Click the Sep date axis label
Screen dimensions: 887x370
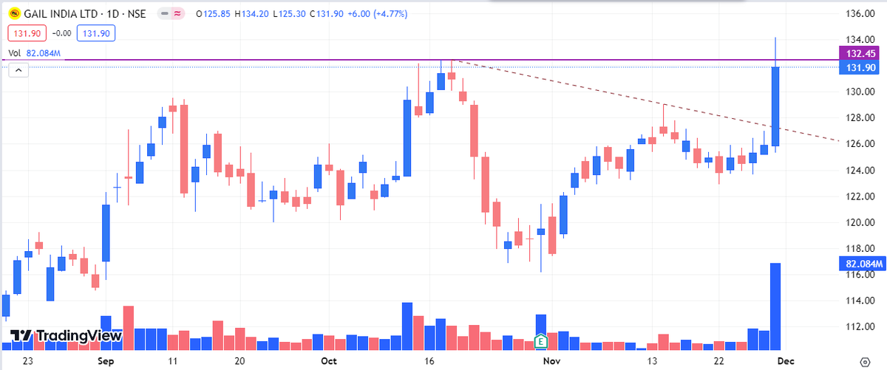106,361
